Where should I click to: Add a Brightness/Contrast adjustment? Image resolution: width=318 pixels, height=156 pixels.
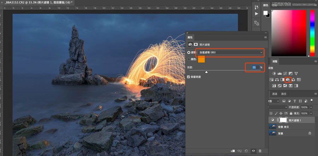tap(275, 73)
